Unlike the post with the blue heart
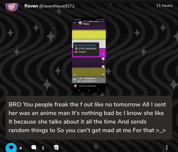The width and height of the screenshot is (178, 152). point(11,148)
